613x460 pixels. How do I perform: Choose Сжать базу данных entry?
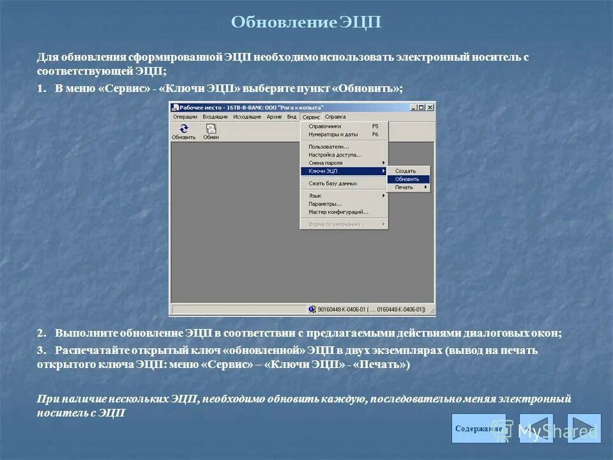[x=344, y=183]
